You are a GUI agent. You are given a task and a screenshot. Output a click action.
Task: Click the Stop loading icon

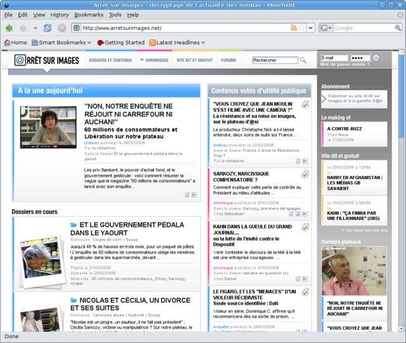[62, 28]
